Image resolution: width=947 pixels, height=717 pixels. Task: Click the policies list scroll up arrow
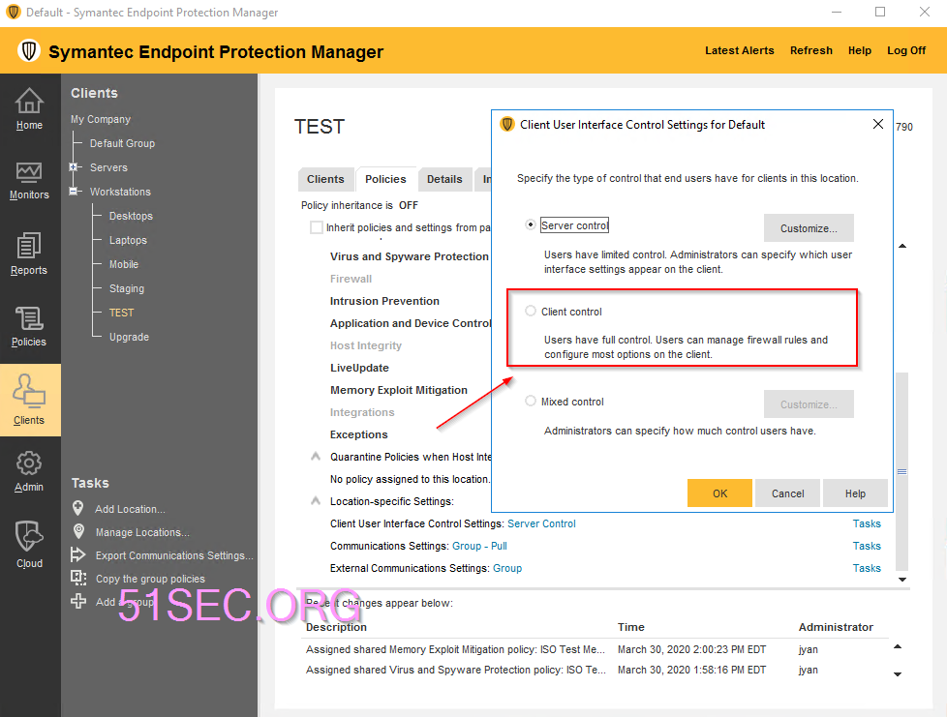click(902, 246)
